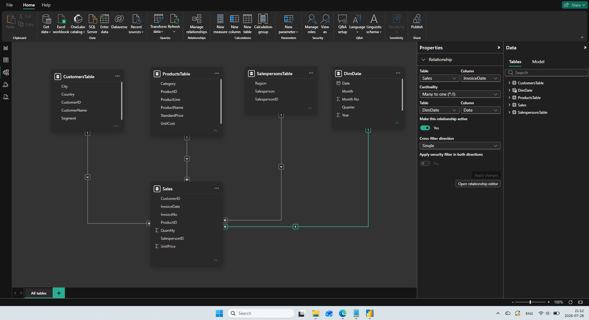The height and width of the screenshot is (320, 589).
Task: Select the Home ribbon tab
Action: pos(29,5)
